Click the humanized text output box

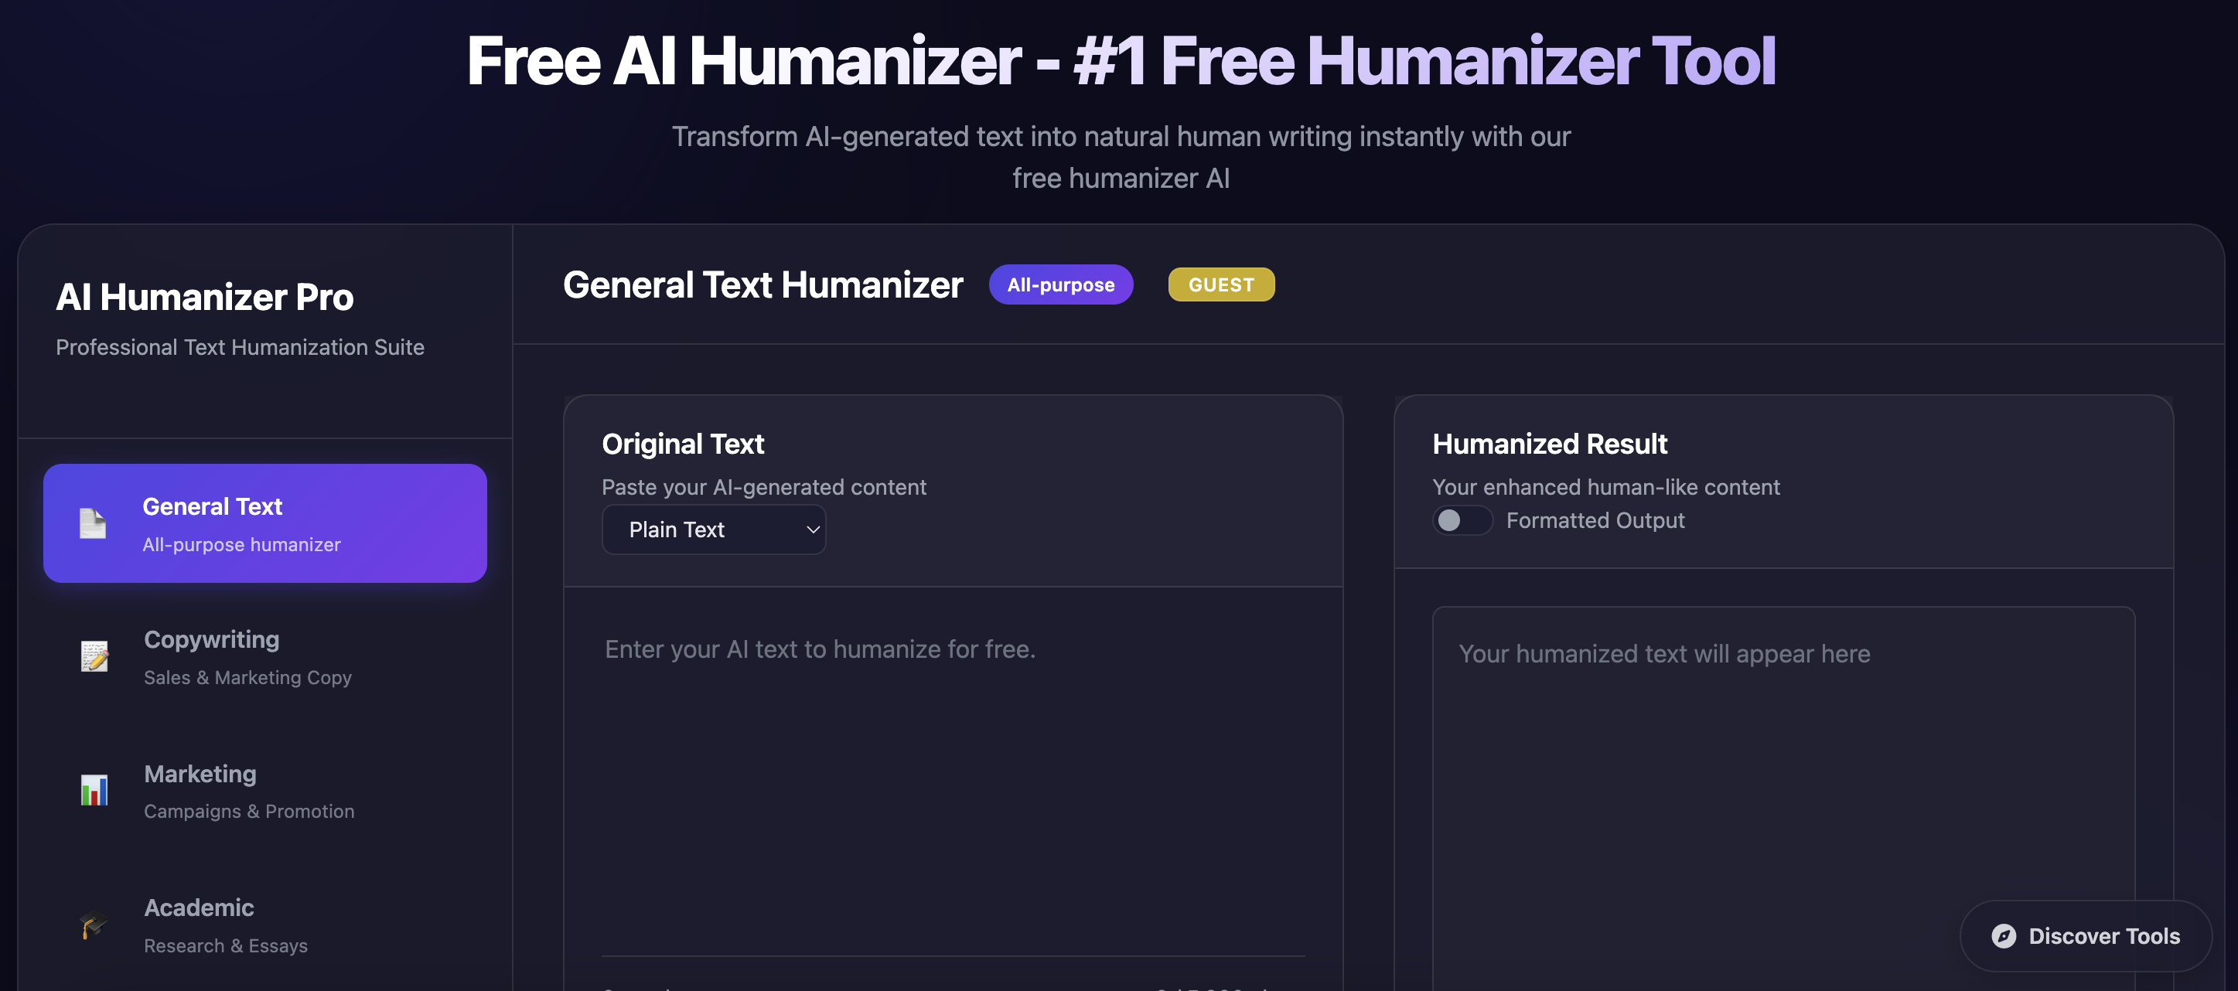point(1783,799)
